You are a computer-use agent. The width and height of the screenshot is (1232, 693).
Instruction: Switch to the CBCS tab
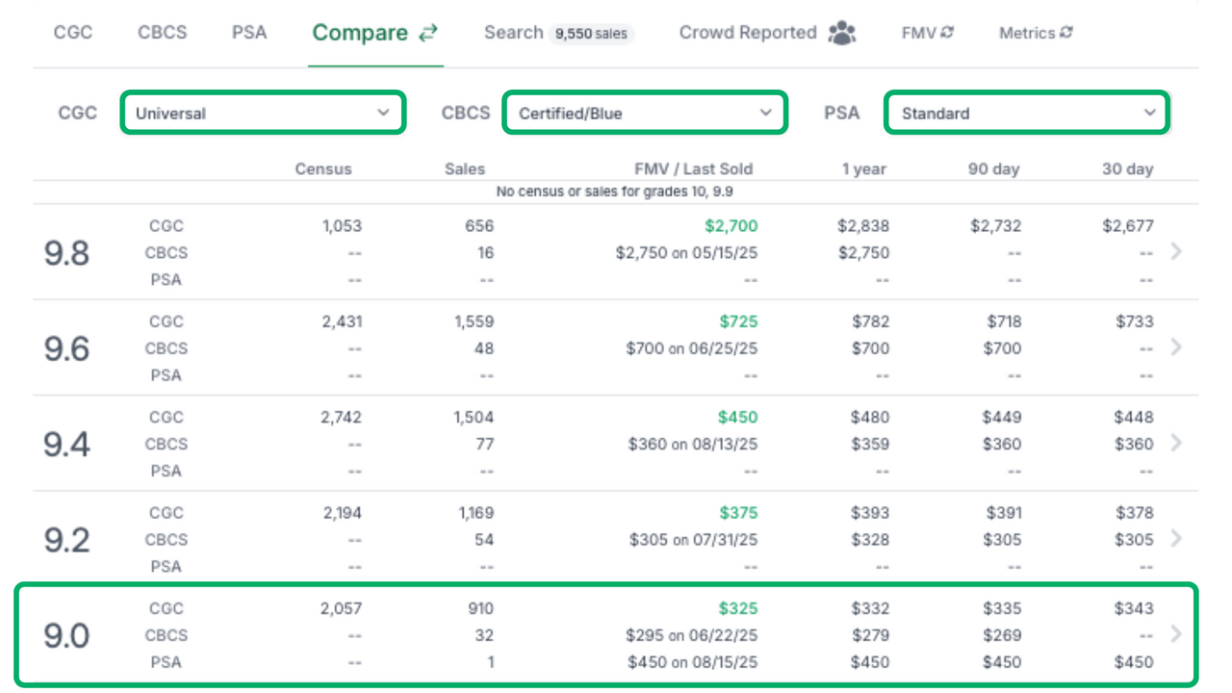tap(163, 32)
